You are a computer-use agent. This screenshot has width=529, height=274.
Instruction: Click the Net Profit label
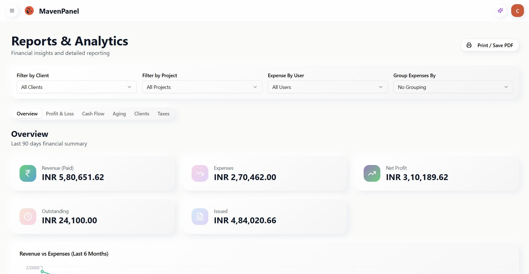pyautogui.click(x=396, y=168)
